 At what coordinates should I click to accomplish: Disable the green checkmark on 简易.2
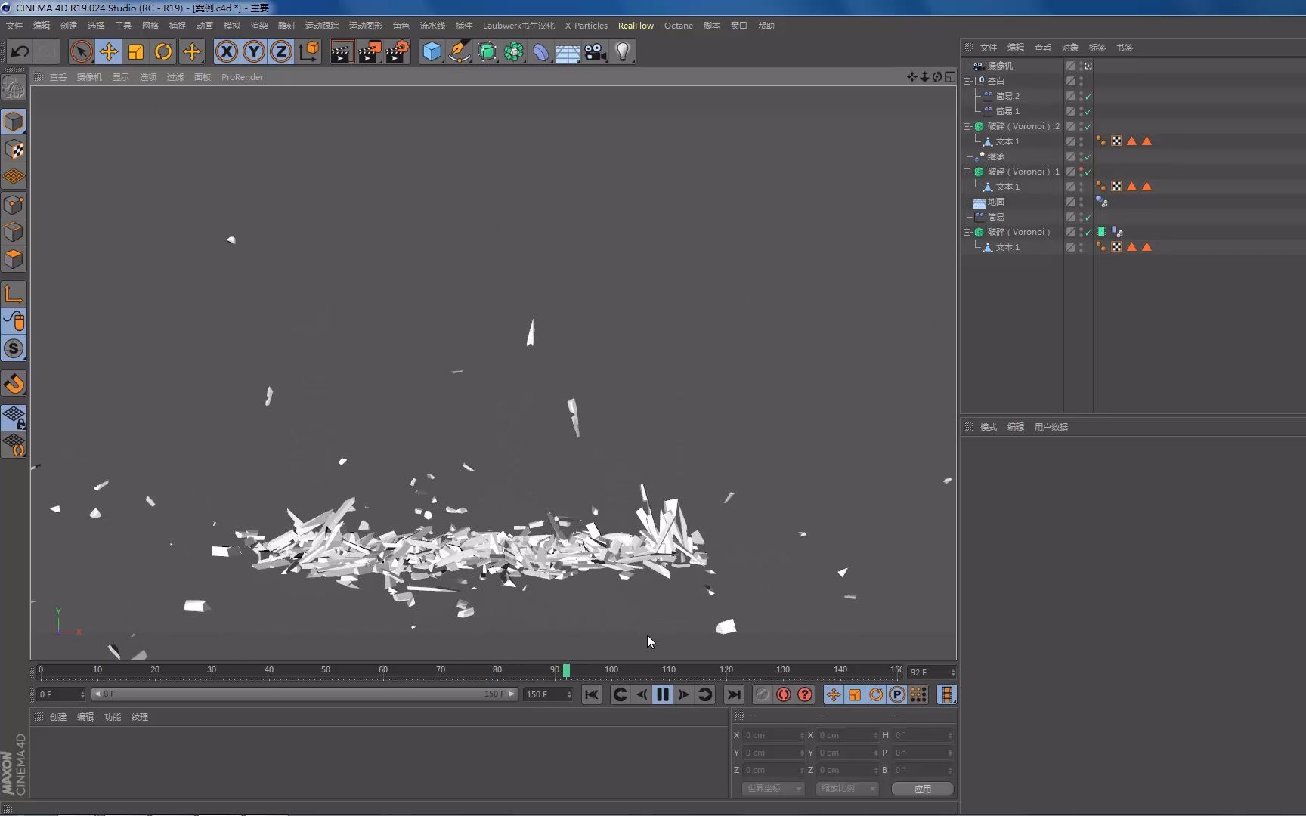point(1088,96)
